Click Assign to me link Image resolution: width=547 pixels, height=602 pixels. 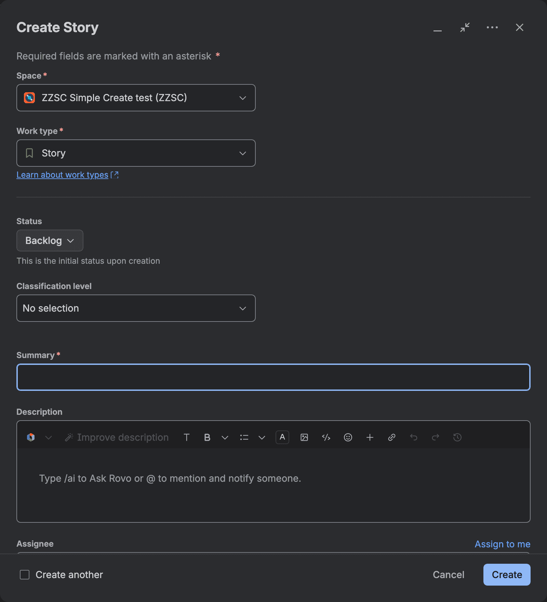[503, 544]
